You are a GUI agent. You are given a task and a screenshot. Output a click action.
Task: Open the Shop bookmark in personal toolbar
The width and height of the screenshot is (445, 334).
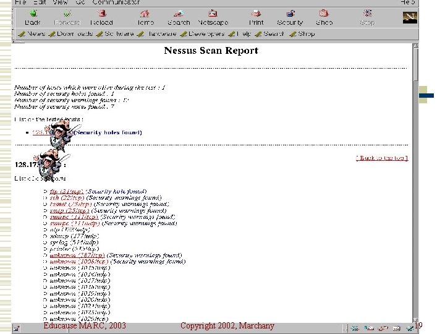(302, 34)
